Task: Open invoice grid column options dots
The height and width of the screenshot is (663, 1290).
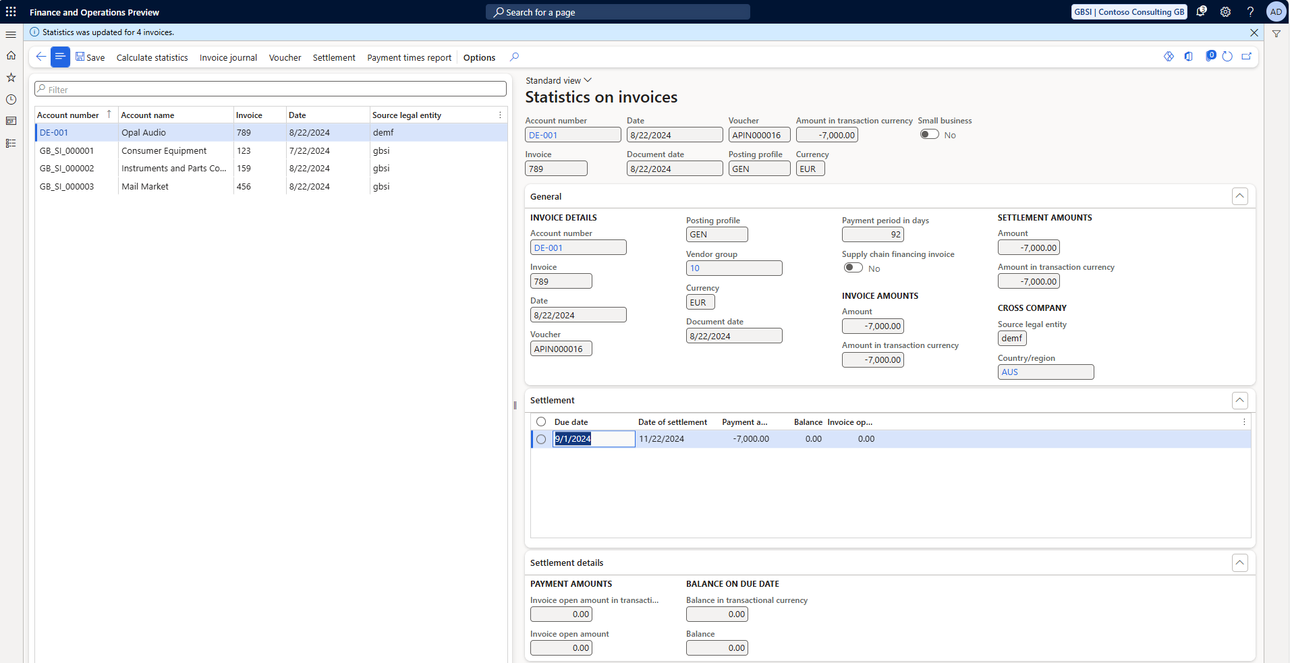Action: (x=500, y=115)
